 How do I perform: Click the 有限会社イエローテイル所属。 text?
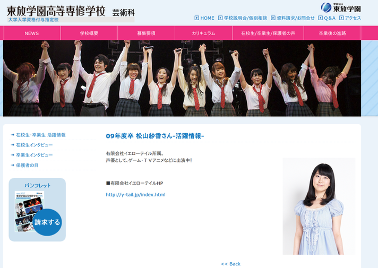tap(135, 153)
